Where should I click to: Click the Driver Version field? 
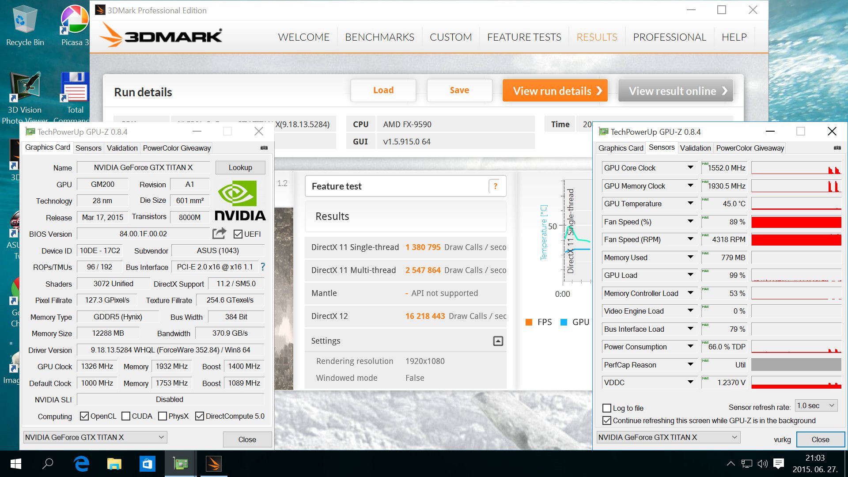click(x=170, y=350)
